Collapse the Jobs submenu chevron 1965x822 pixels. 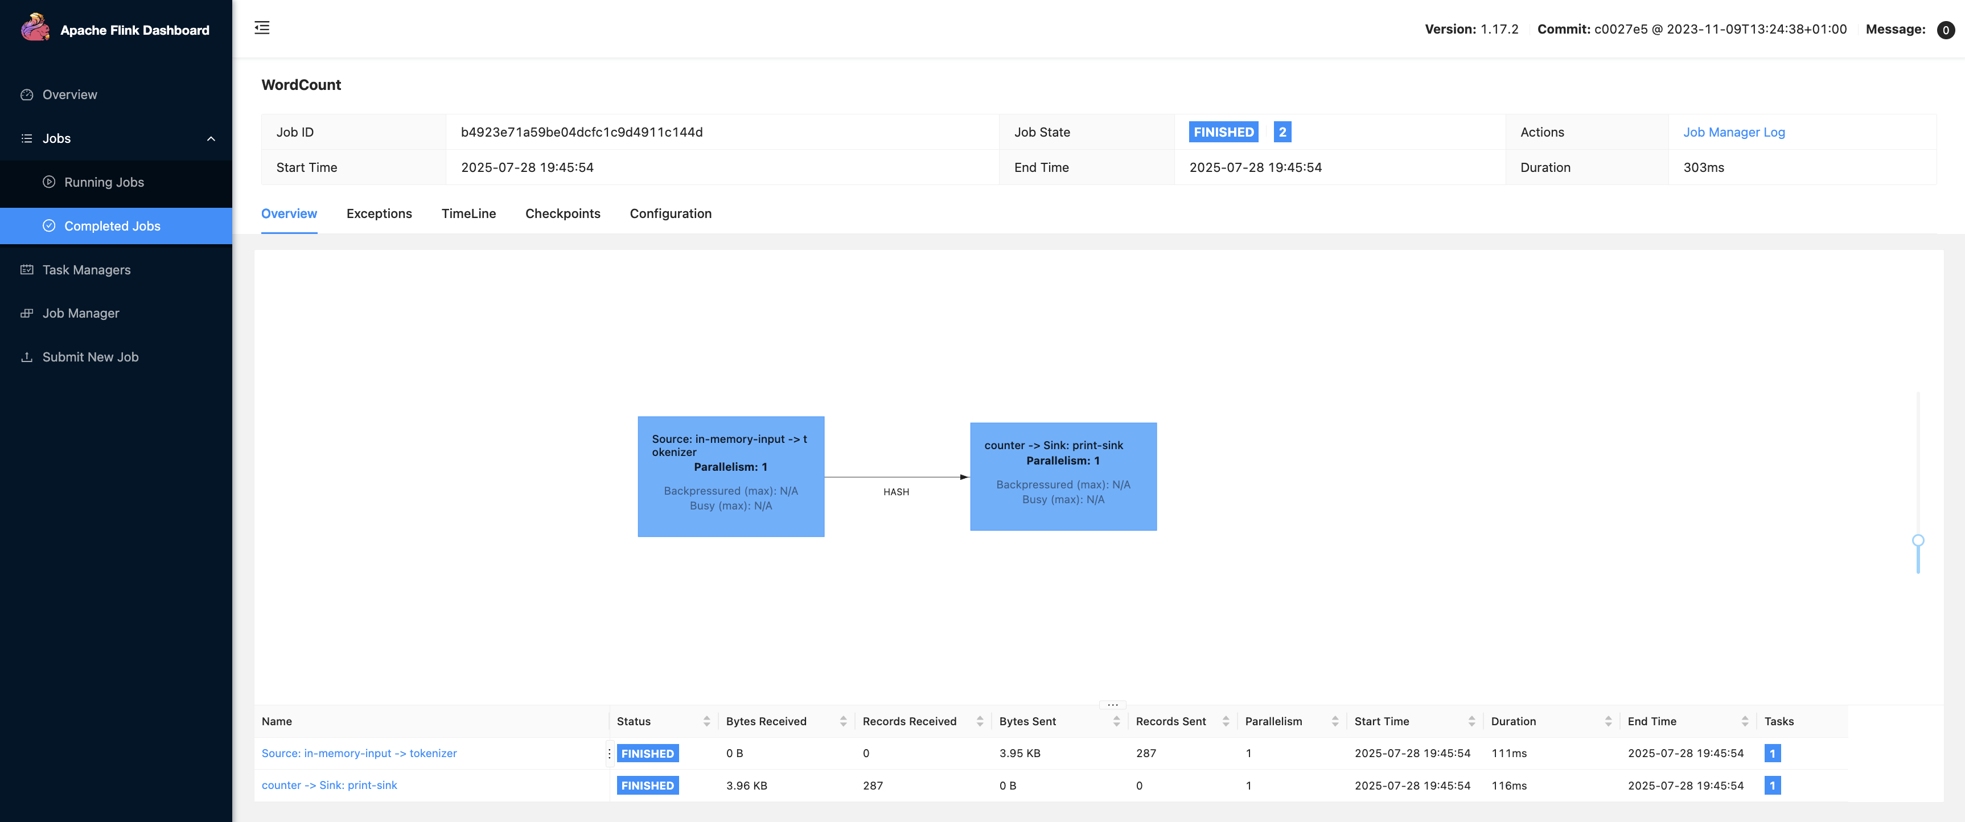[x=211, y=139]
